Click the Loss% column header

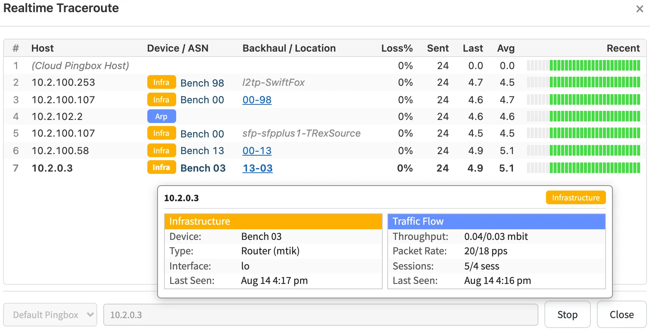pyautogui.click(x=397, y=48)
